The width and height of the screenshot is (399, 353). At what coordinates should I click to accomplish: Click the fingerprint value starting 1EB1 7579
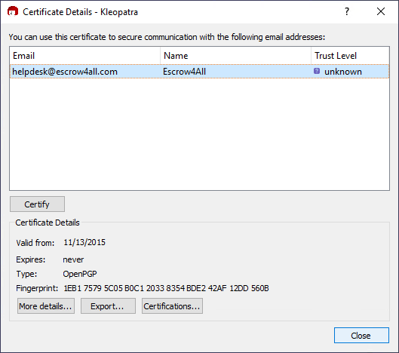[166, 288]
